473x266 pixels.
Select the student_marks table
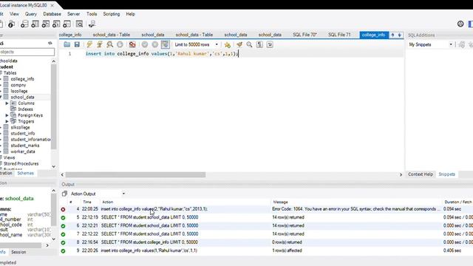[25, 146]
